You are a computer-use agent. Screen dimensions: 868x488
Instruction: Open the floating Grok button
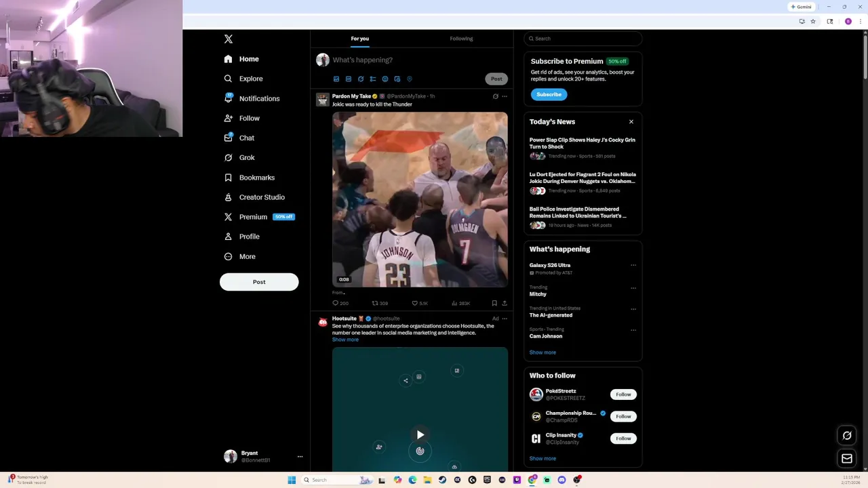(847, 435)
